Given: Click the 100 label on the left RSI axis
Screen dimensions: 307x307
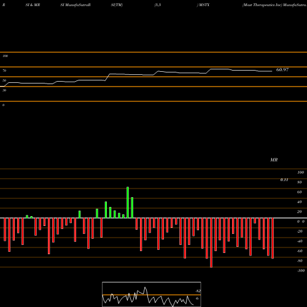Looking at the screenshot, I should [5, 56].
